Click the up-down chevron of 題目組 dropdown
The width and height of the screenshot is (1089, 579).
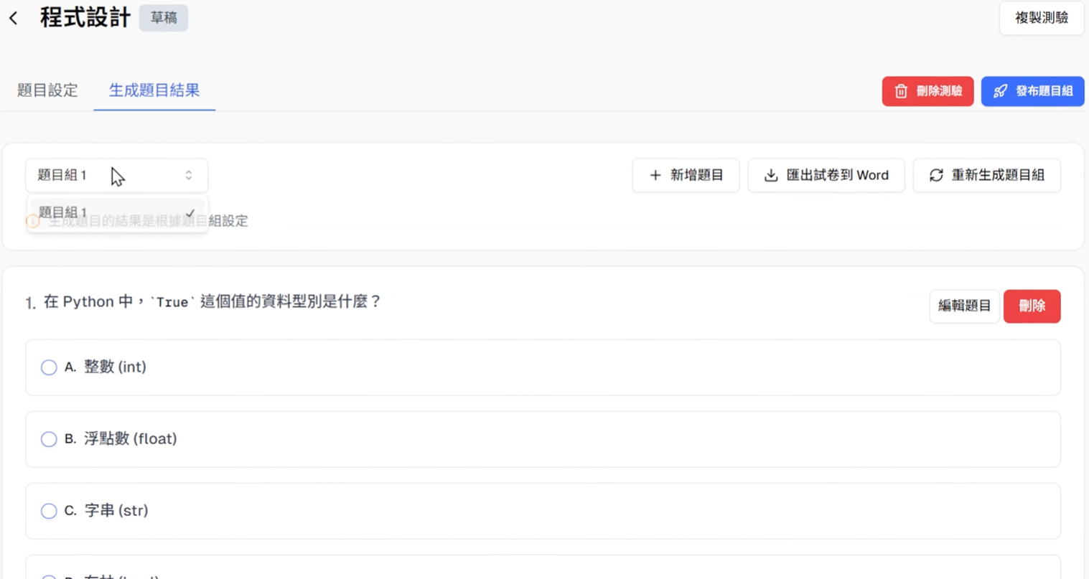[189, 175]
